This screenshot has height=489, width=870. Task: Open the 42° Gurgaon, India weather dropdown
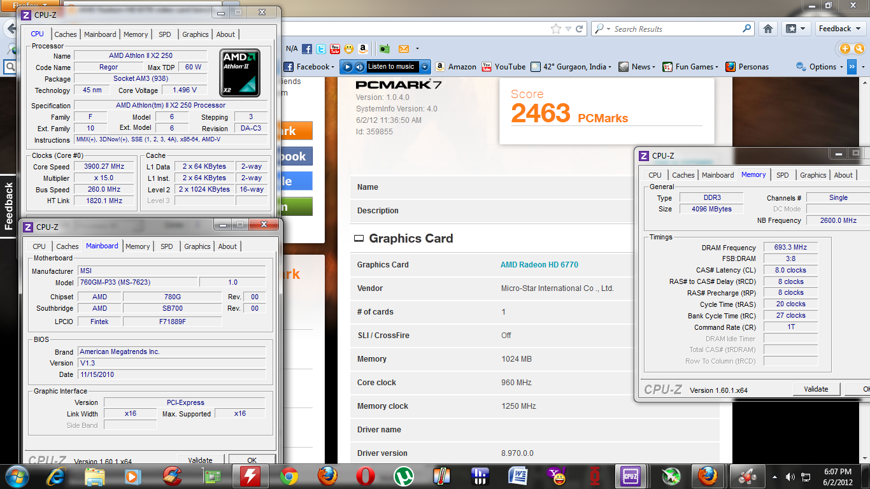click(610, 67)
